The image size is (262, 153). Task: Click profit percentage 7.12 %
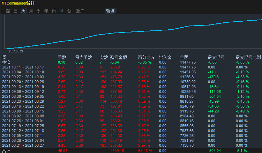(x=144, y=126)
